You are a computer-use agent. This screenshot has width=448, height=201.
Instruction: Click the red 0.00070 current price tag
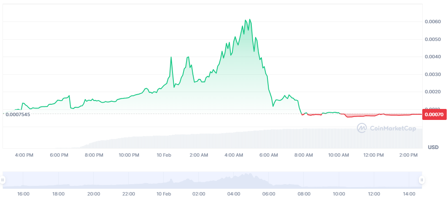[x=434, y=114]
